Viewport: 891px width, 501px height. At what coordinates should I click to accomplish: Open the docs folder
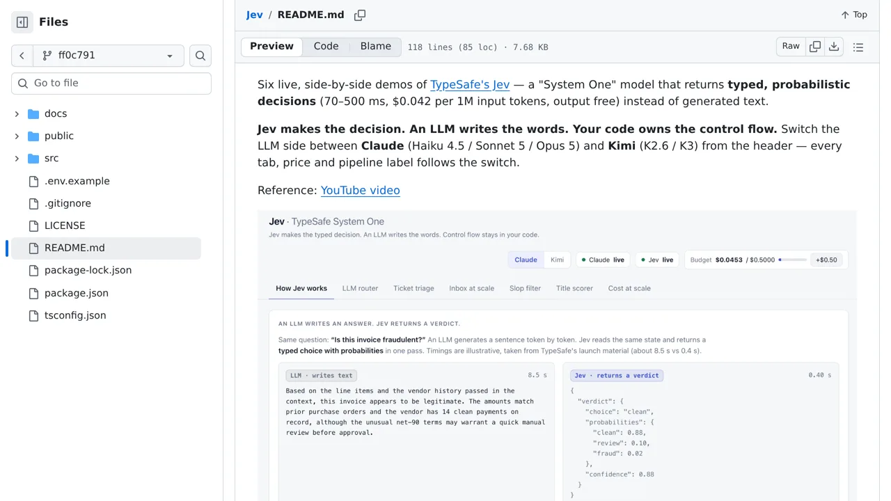point(56,113)
